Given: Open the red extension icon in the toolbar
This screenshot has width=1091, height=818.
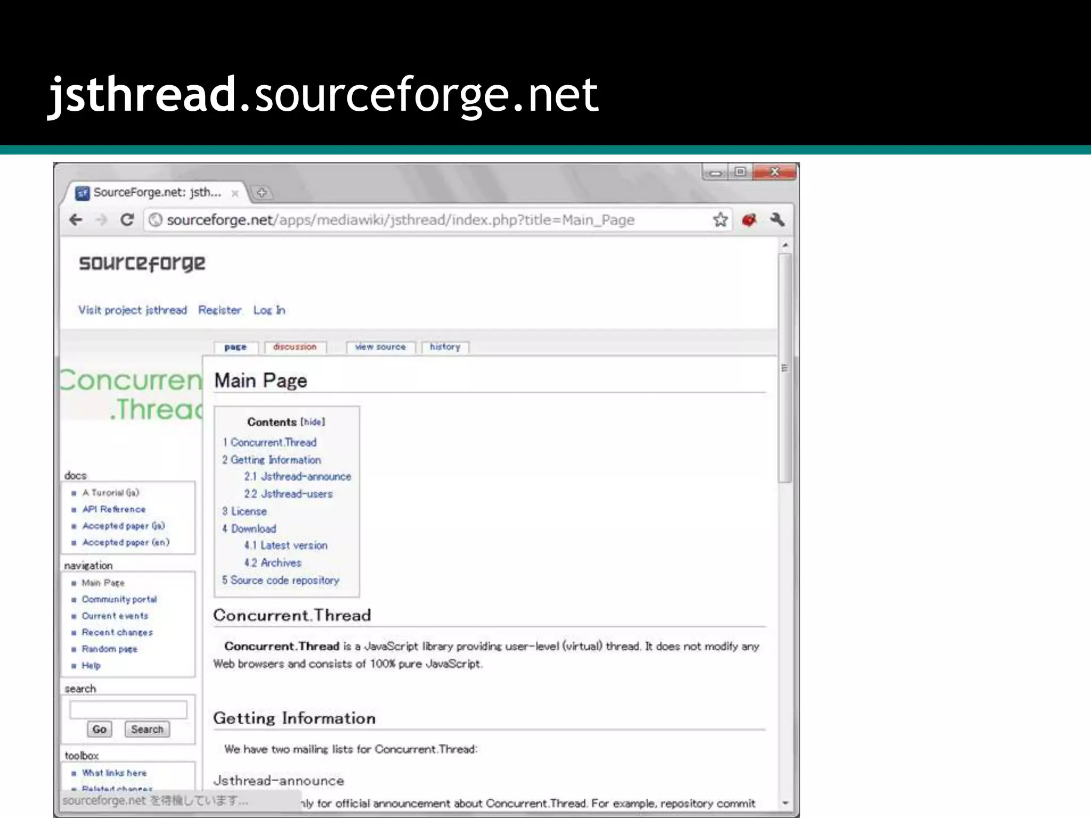Looking at the screenshot, I should coord(749,219).
